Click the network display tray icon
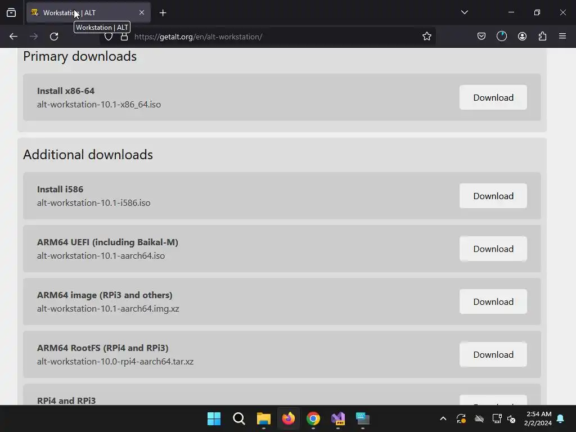Viewport: 576px width, 432px height. pyautogui.click(x=497, y=418)
